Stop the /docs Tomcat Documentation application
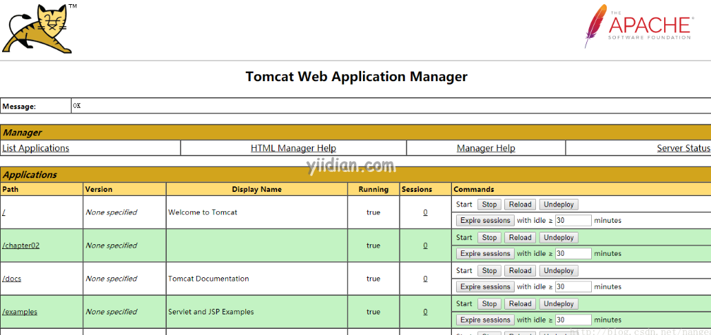 tap(489, 271)
